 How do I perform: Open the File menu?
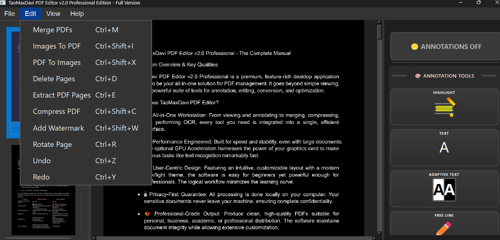coord(9,14)
